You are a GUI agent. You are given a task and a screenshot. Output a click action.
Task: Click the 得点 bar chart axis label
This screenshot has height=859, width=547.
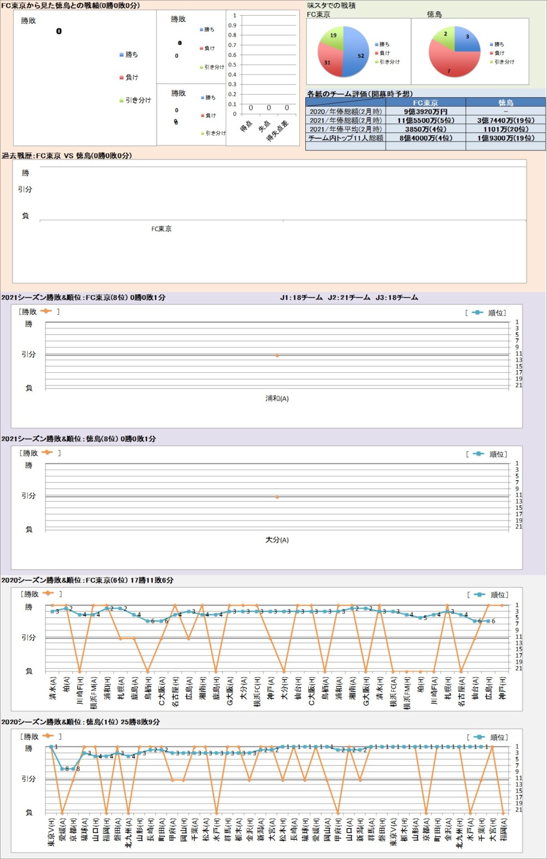[246, 127]
